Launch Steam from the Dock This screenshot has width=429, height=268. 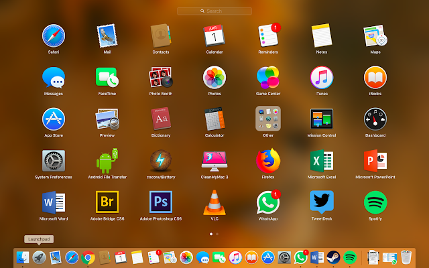tap(334, 257)
